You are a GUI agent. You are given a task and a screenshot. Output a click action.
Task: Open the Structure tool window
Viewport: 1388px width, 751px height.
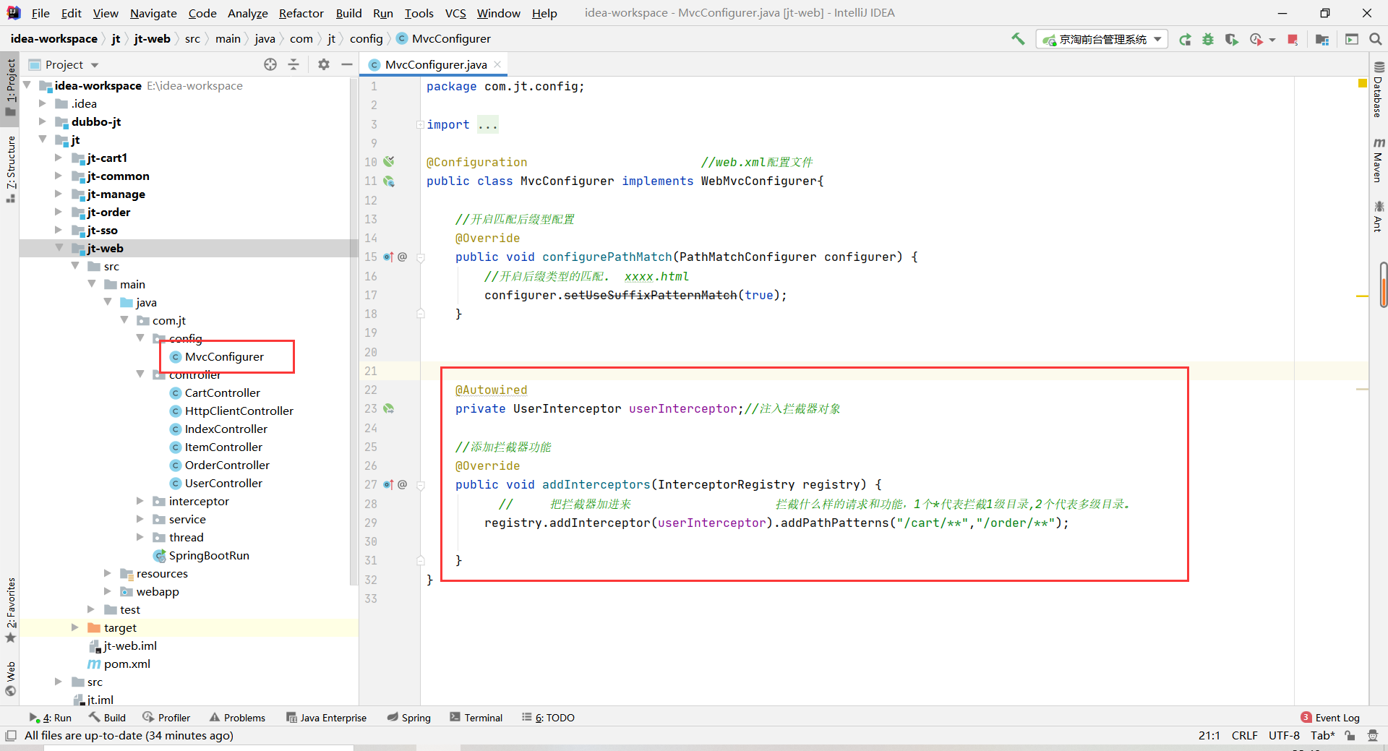point(10,168)
